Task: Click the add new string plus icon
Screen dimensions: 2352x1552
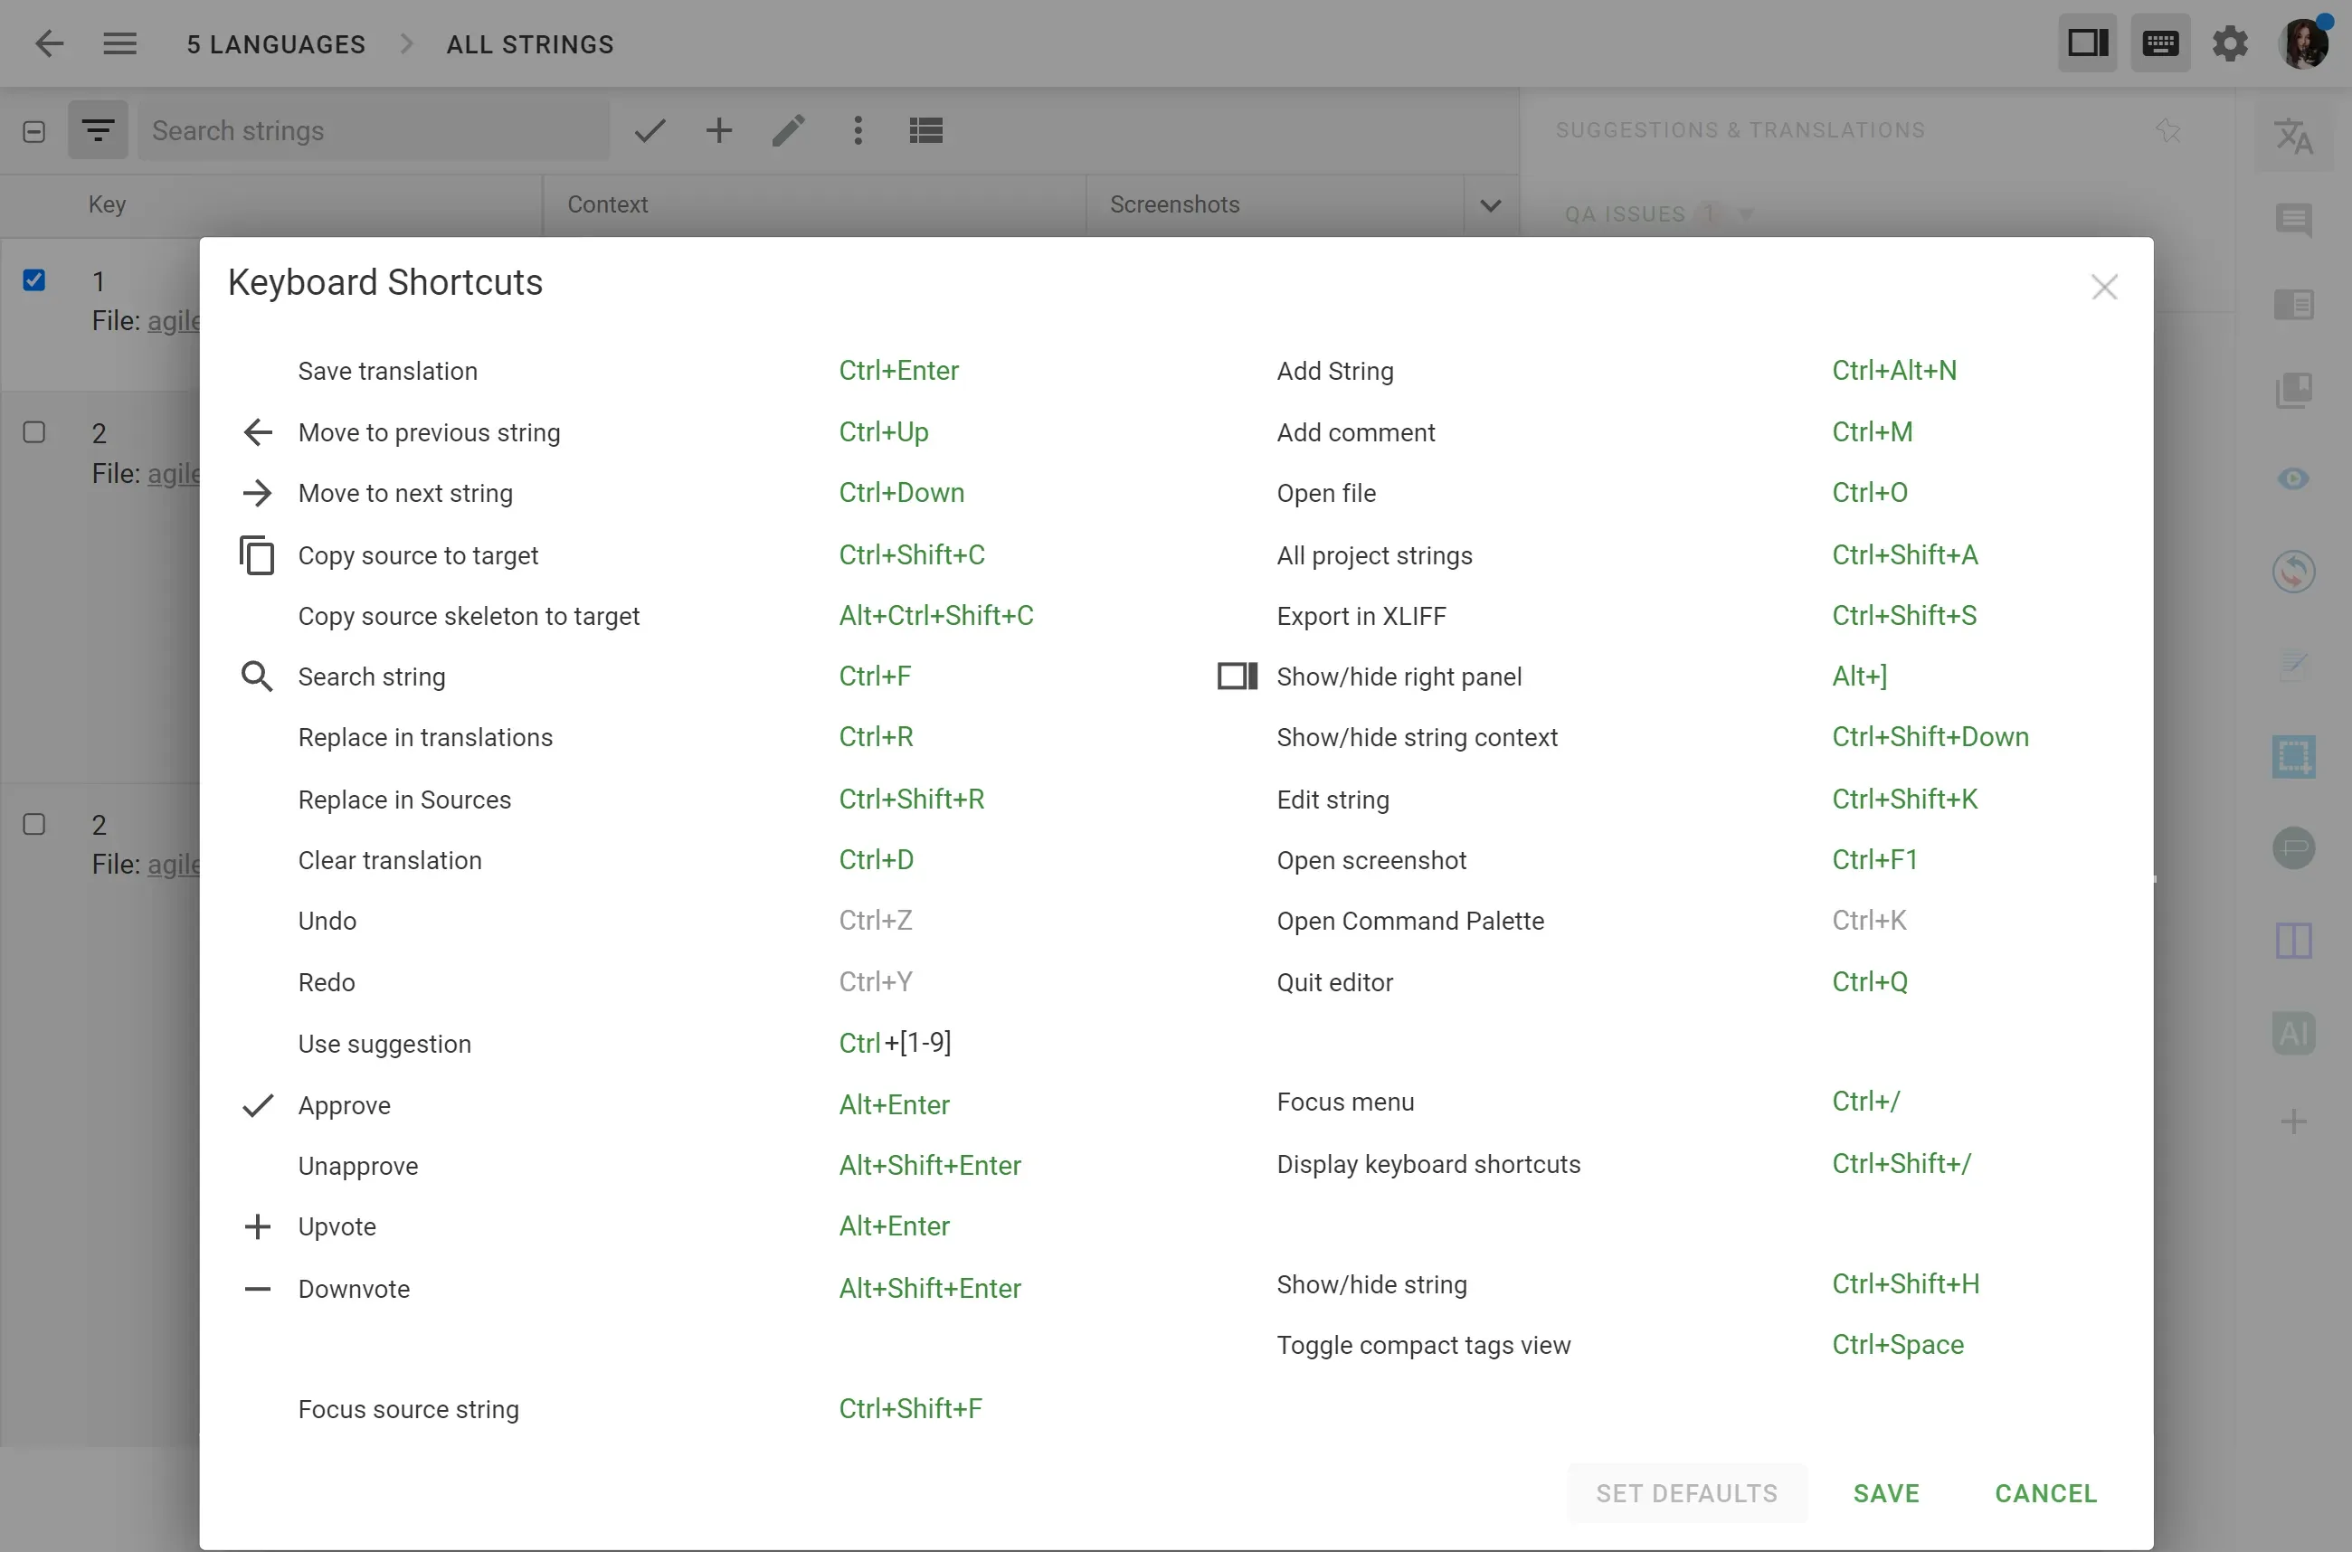Action: click(x=717, y=130)
